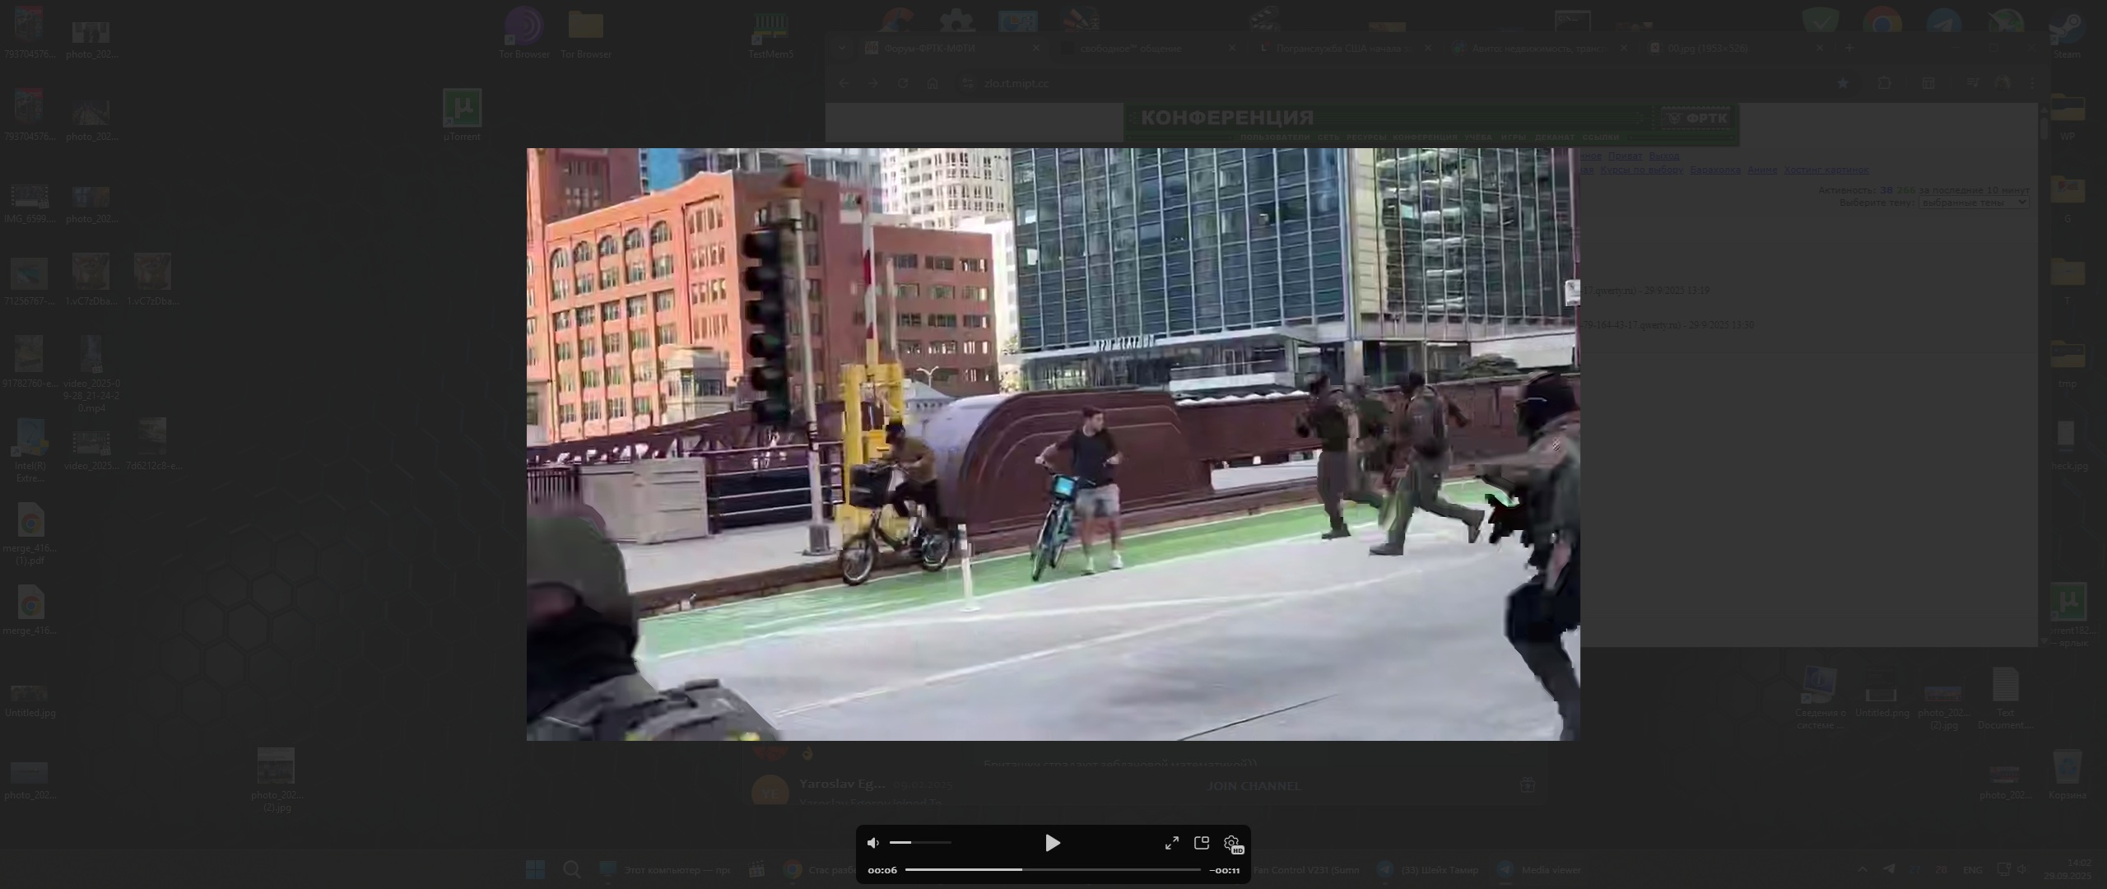This screenshot has width=2107, height=889.
Task: Open HD quality settings gear
Action: click(1232, 844)
